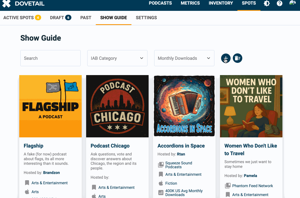Click the bookmark icon beside Arts & Entertainment under Podcast Chicago
Image resolution: width=300 pixels, height=198 pixels.
[94, 187]
